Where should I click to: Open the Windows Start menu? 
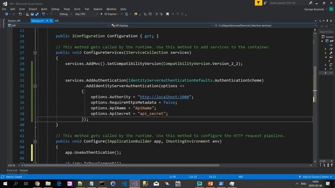click(x=5, y=183)
